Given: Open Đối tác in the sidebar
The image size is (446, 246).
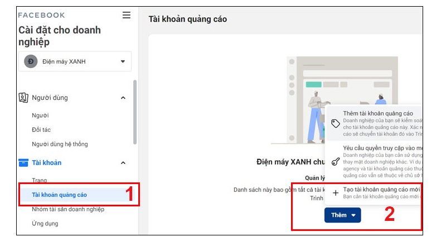Looking at the screenshot, I should tap(42, 130).
